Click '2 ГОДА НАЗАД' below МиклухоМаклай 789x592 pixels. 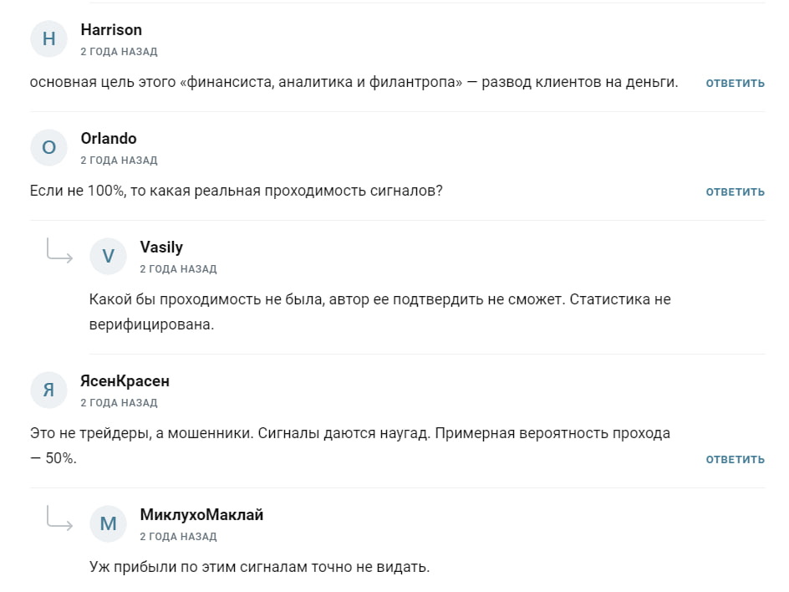pyautogui.click(x=178, y=536)
